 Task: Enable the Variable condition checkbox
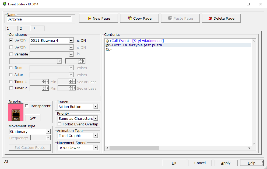(x=11, y=54)
